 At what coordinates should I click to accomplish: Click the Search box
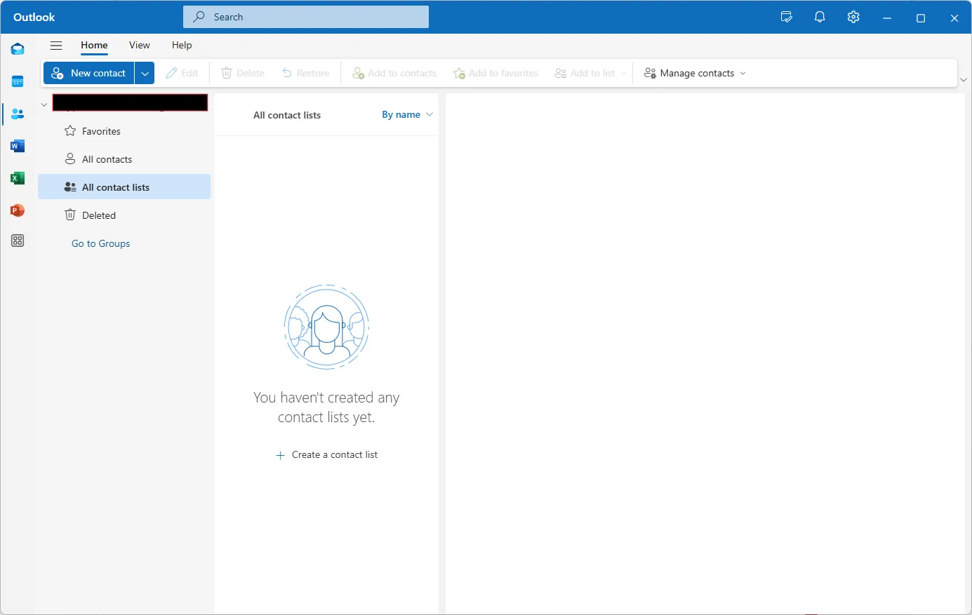point(306,17)
